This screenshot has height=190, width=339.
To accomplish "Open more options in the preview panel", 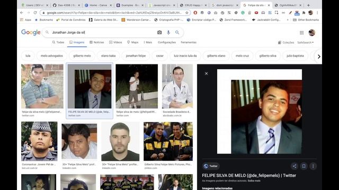I will pos(313,166).
